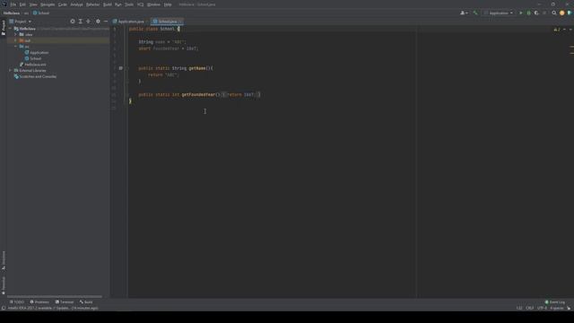This screenshot has width=574, height=323.
Task: Click the Locate/Select Opened File target icon
Action: pyautogui.click(x=73, y=22)
